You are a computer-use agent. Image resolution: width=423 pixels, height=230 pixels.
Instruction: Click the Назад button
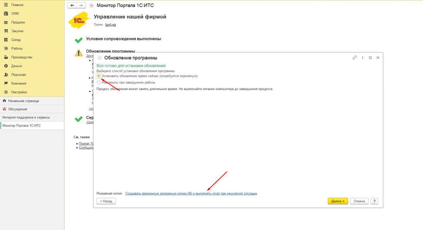click(x=106, y=201)
